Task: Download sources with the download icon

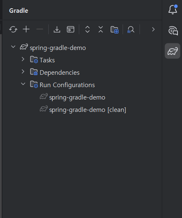Action: tap(57, 29)
